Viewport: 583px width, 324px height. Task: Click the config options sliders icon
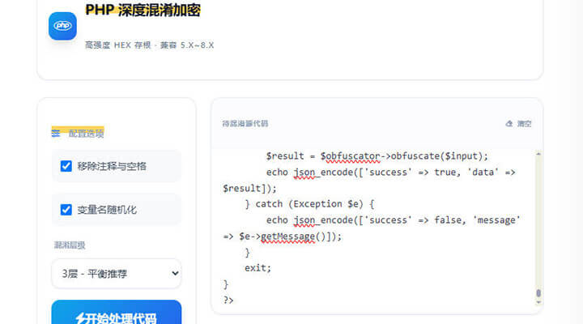click(56, 133)
